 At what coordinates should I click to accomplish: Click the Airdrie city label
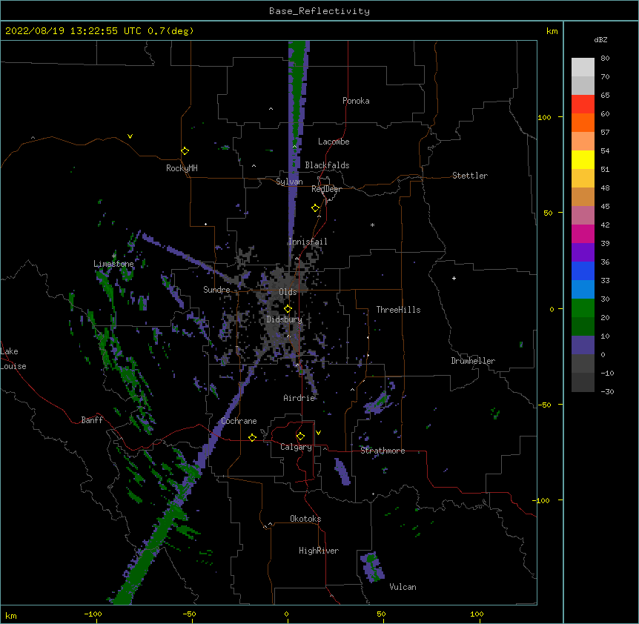299,398
